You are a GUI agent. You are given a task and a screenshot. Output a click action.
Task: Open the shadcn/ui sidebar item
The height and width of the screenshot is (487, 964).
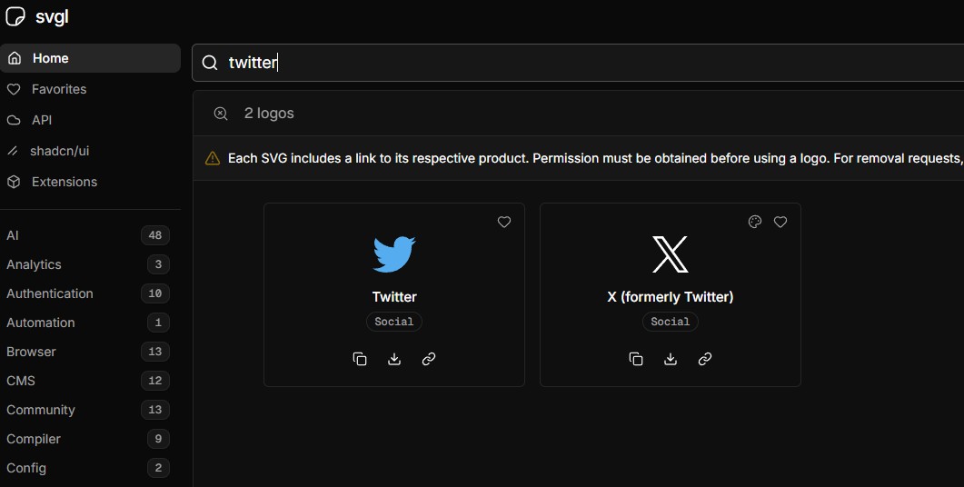tap(59, 151)
